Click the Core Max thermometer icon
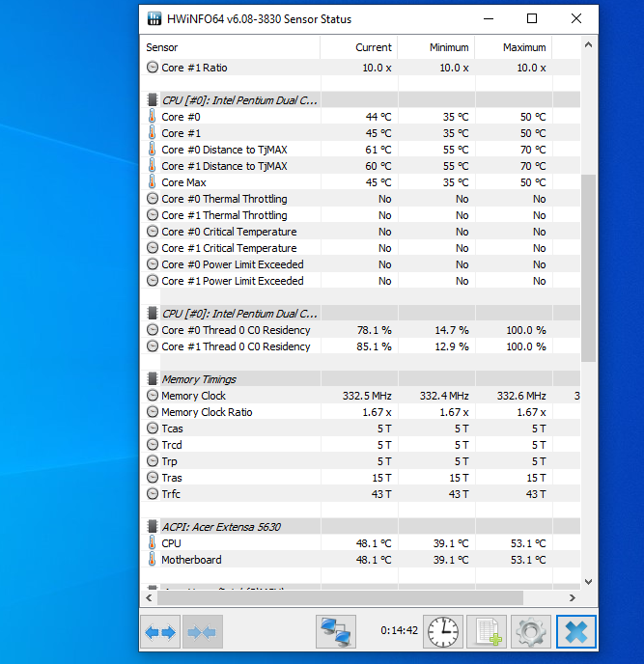 tap(152, 181)
